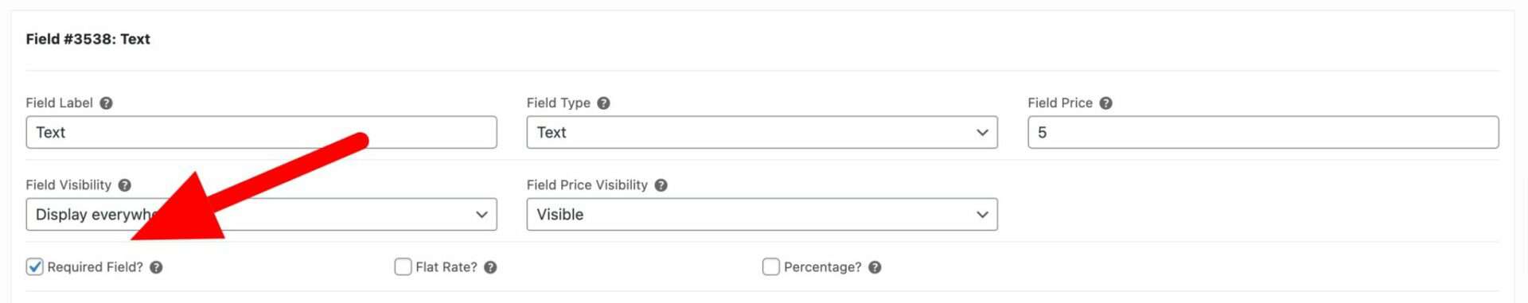Show help for Field Price Visibility

[x=661, y=185]
